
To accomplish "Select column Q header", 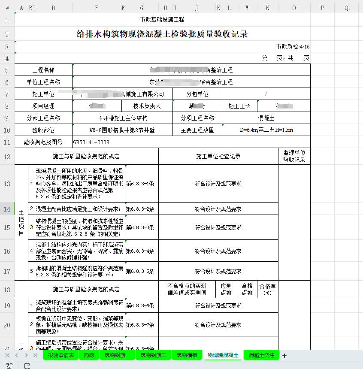I will [347, 8].
